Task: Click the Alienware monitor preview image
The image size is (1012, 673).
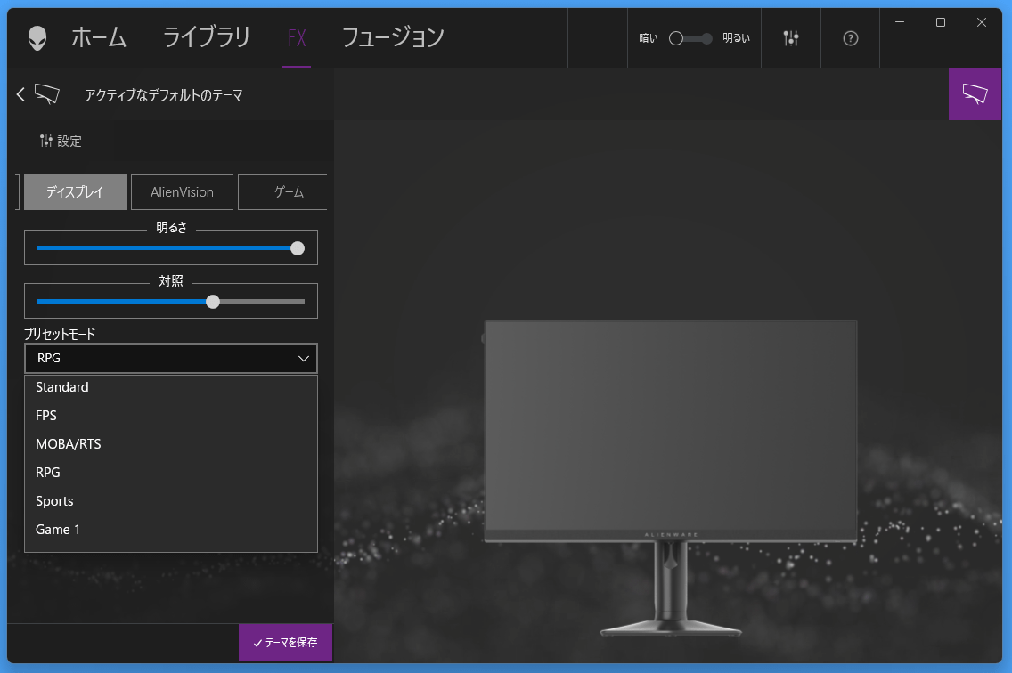Action: [671, 477]
